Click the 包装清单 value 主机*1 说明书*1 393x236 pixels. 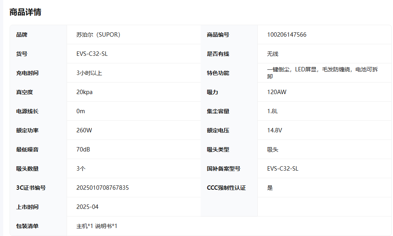coord(97,226)
